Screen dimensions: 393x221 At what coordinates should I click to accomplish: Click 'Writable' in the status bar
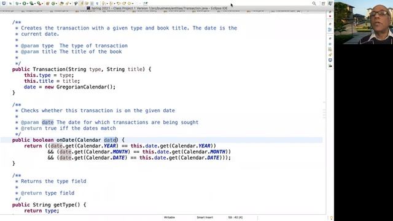click(x=169, y=217)
